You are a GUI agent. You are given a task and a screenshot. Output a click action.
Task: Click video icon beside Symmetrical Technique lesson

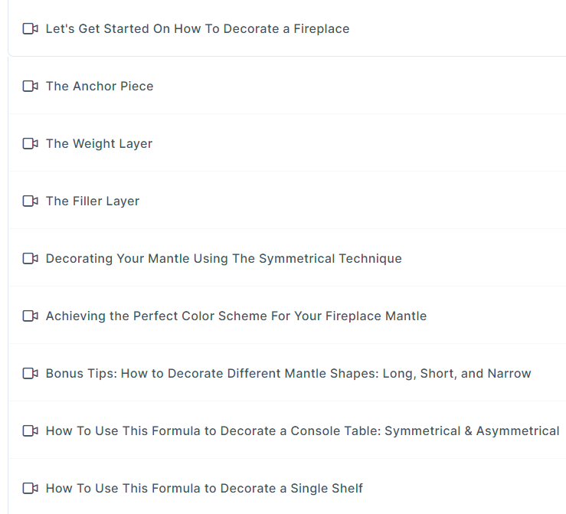(x=31, y=258)
